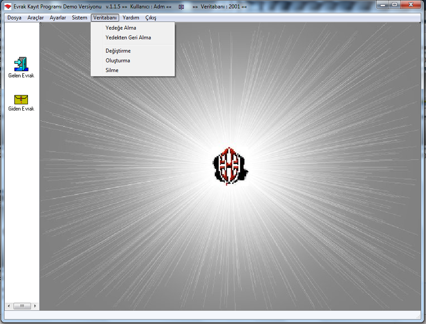426x324 pixels.
Task: Open the Dosya menu
Action: 14,18
